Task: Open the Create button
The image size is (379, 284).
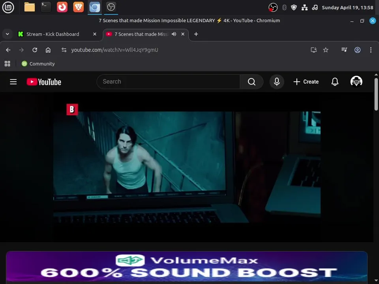Action: [x=306, y=82]
